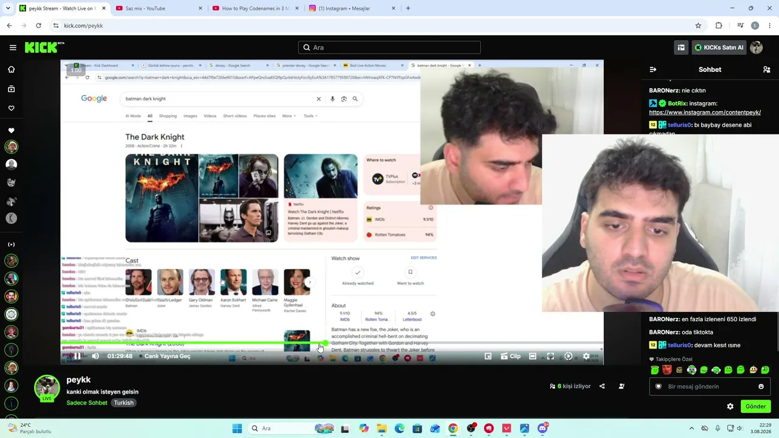Mute the stream volume
The width and height of the screenshot is (779, 438).
(96, 356)
